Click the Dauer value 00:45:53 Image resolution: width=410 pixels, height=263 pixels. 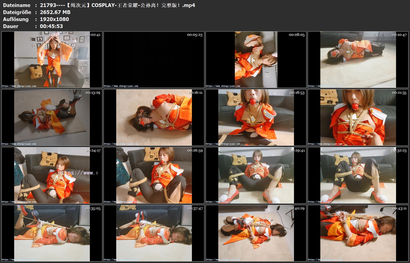pyautogui.click(x=51, y=26)
